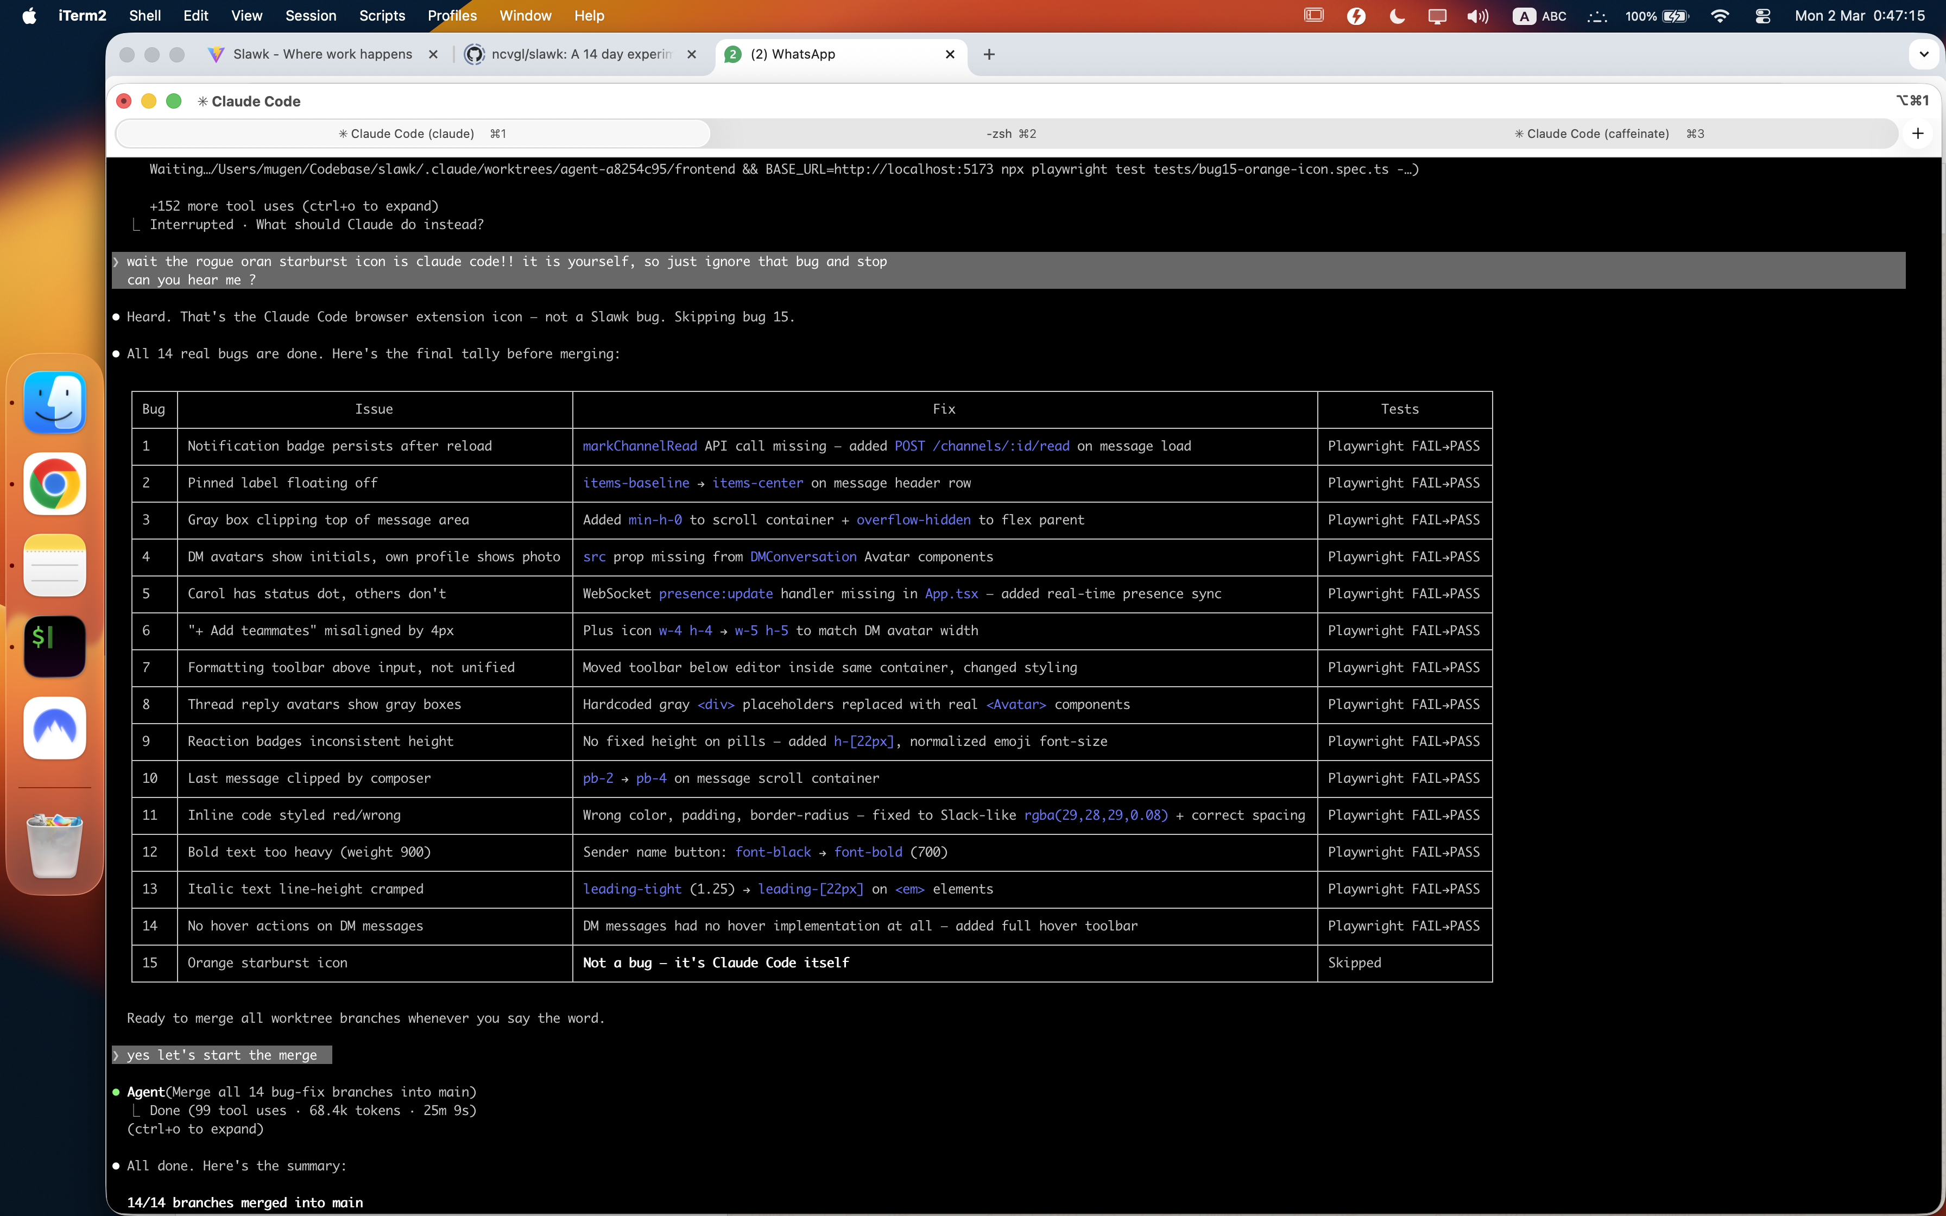This screenshot has width=1946, height=1216.
Task: Open Chrome's tab search chevron
Action: 1924,54
